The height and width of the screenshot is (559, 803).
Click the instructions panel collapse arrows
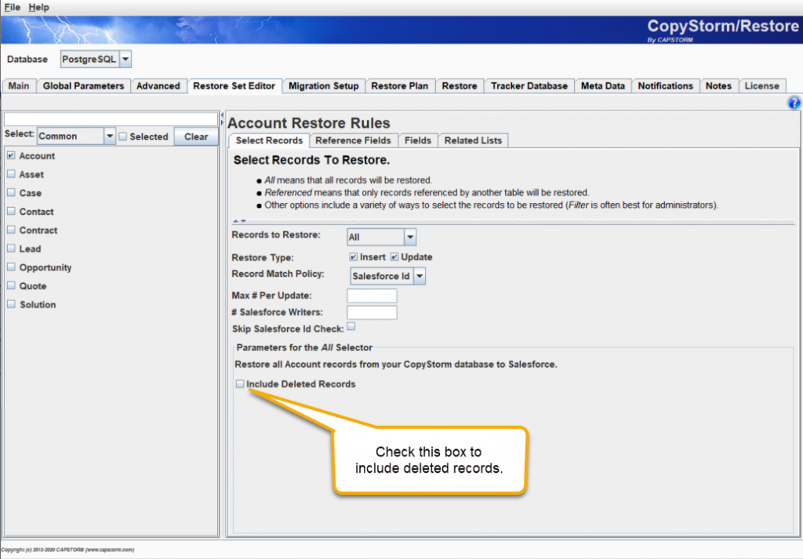240,221
